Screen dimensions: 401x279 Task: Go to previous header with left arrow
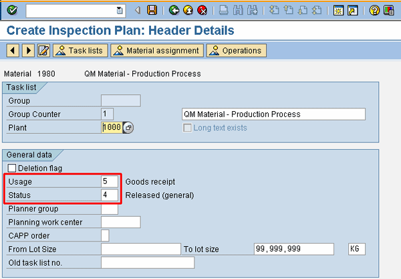[x=13, y=51]
